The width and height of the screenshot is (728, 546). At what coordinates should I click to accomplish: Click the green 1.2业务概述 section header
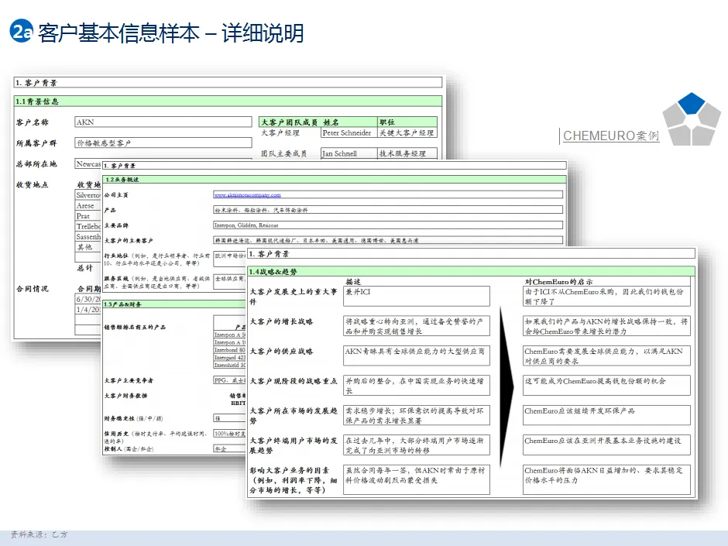pyautogui.click(x=335, y=180)
